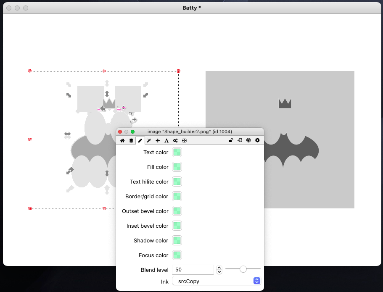Toggle the inspector padlock icon
Screen dimensions: 383x292
tap(231, 140)
